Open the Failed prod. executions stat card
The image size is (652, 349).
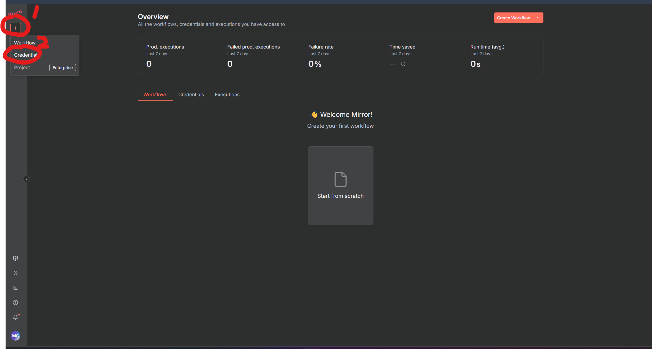(260, 56)
